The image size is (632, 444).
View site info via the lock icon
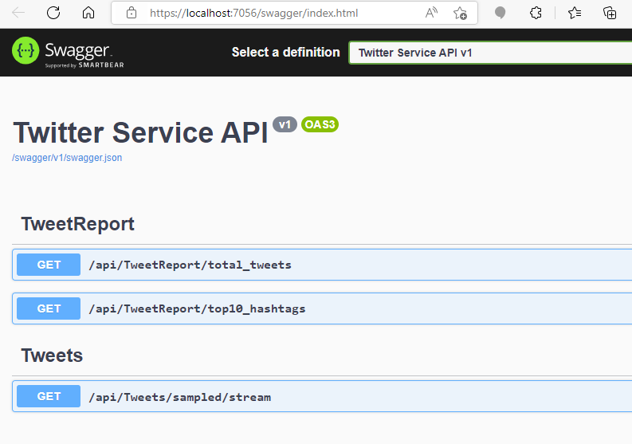tap(132, 13)
